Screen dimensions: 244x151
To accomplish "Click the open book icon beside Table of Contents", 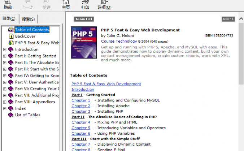I will tap(11, 30).
